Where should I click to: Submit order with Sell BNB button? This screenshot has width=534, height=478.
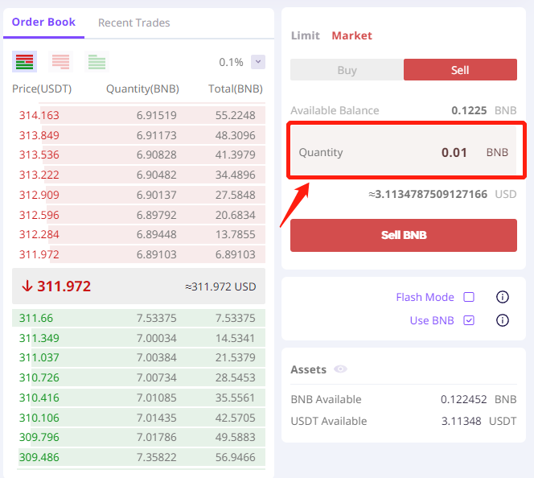click(404, 236)
